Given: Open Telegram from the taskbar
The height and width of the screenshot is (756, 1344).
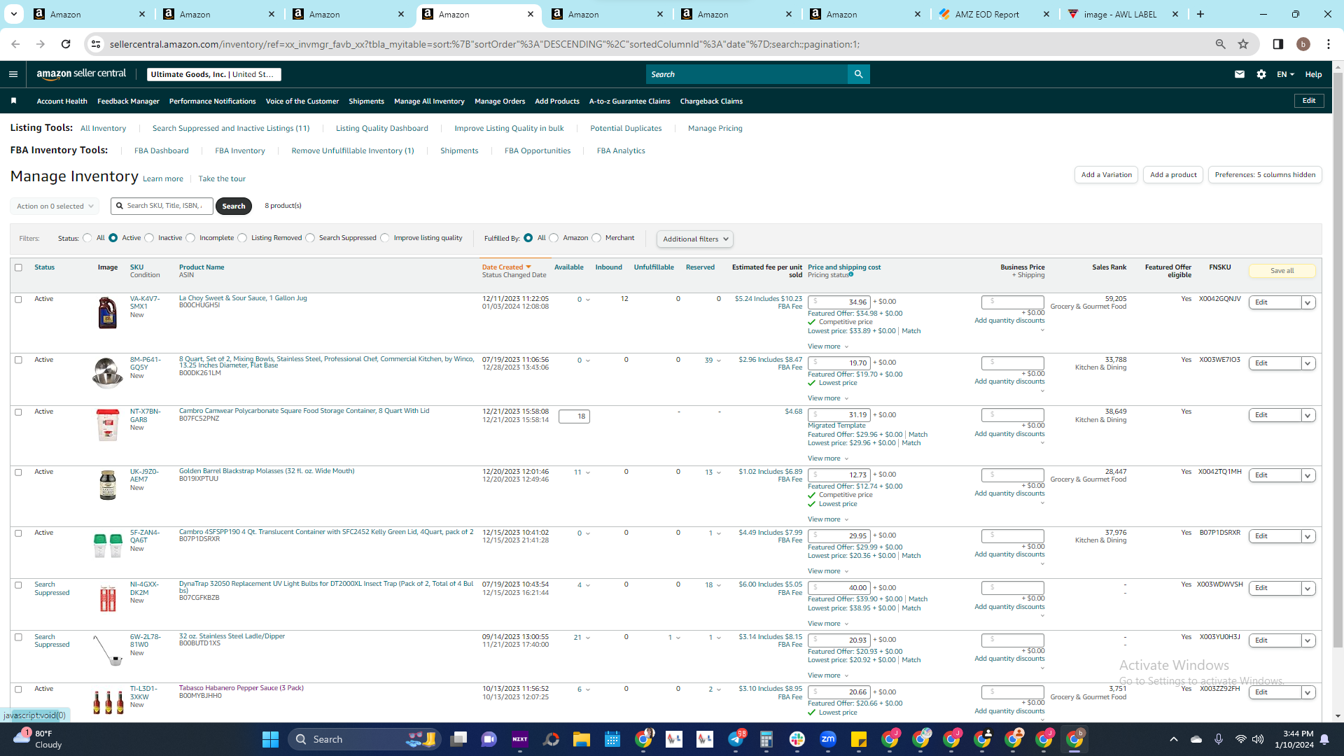Looking at the screenshot, I should pyautogui.click(x=736, y=739).
